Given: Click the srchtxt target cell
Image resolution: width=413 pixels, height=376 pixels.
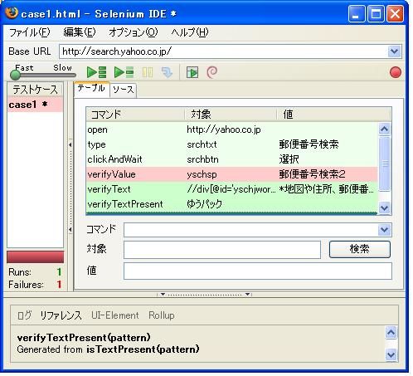Looking at the screenshot, I should click(x=202, y=144).
